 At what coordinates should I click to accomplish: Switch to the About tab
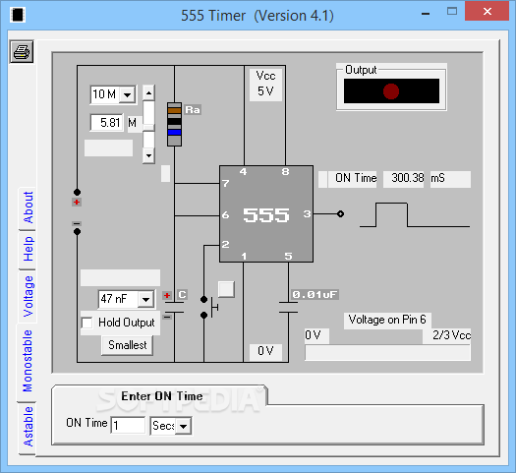pos(28,207)
